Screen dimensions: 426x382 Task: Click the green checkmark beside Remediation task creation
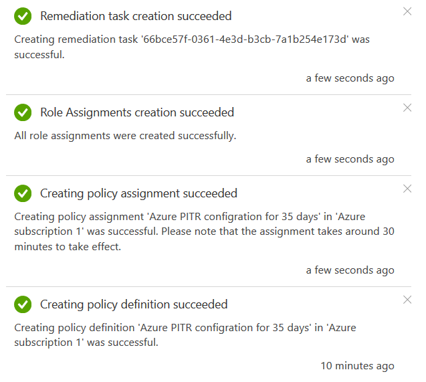23,17
